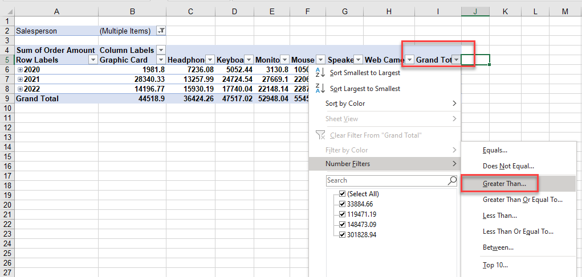Click the Sort Largest to Smallest icon

pos(319,89)
